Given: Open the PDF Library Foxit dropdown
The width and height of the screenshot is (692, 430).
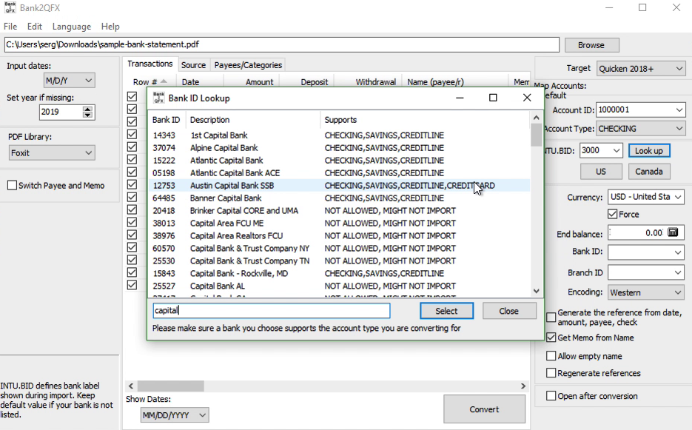Looking at the screenshot, I should (x=52, y=152).
